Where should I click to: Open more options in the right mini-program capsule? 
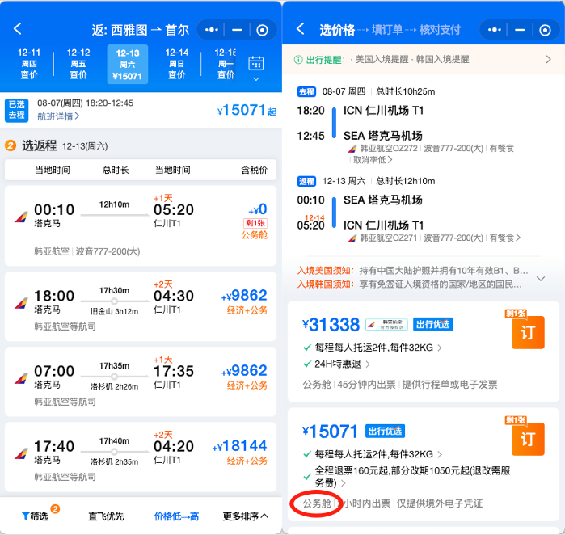coord(495,30)
